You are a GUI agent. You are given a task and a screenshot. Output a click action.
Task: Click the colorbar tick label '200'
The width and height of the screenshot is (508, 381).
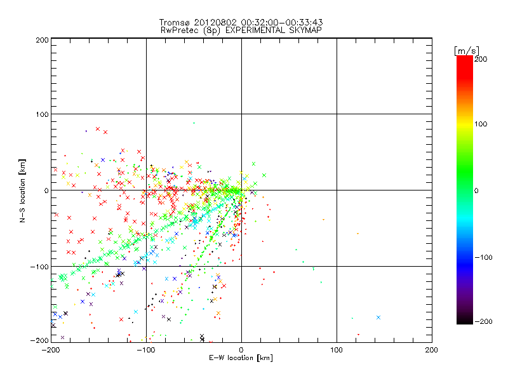481,59
